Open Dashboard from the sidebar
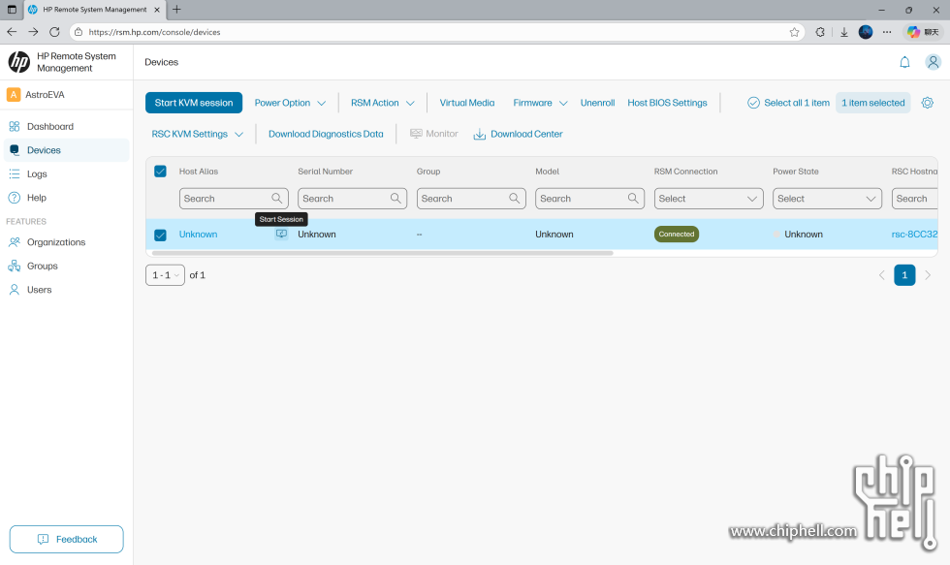This screenshot has height=565, width=950. pos(49,127)
